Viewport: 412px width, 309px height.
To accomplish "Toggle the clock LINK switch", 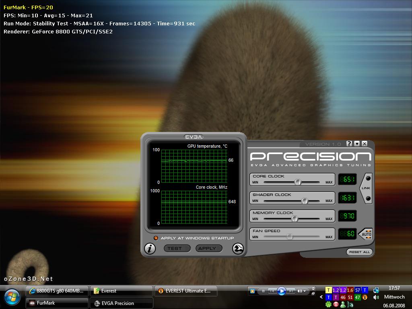I will point(366,188).
